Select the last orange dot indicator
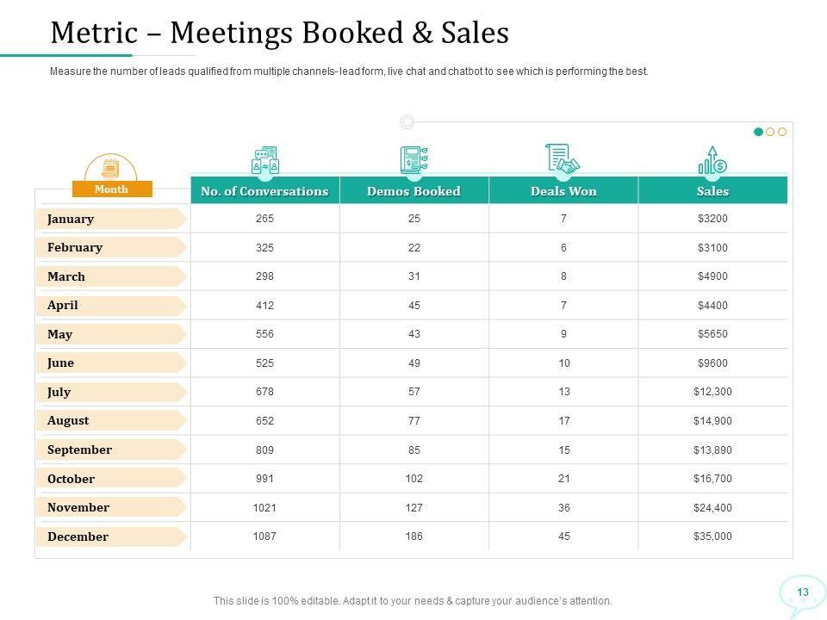The height and width of the screenshot is (620, 827). point(782,132)
